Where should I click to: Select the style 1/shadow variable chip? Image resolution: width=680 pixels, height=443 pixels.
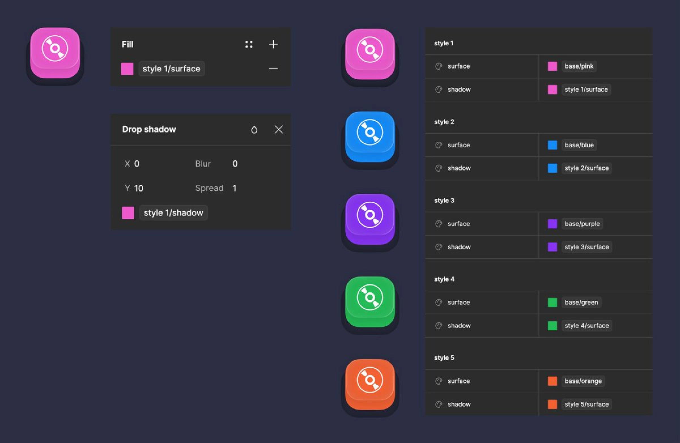pos(173,213)
